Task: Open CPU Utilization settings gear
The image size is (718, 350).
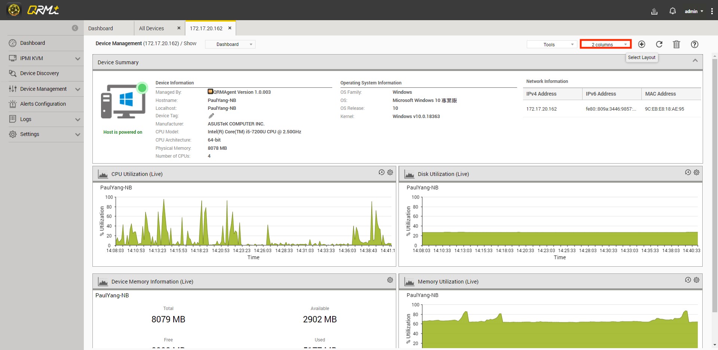Action: 390,172
